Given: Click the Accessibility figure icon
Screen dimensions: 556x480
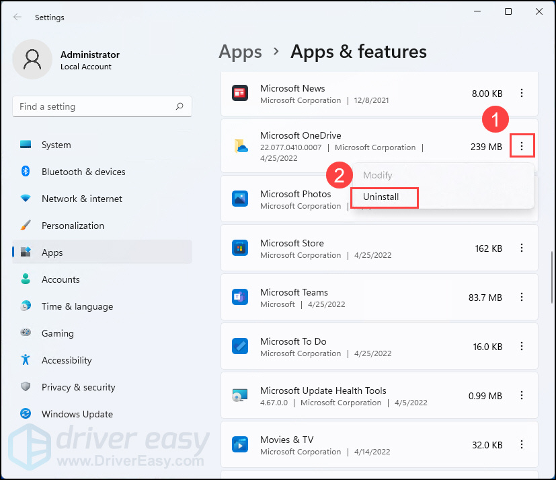Looking at the screenshot, I should coord(26,359).
